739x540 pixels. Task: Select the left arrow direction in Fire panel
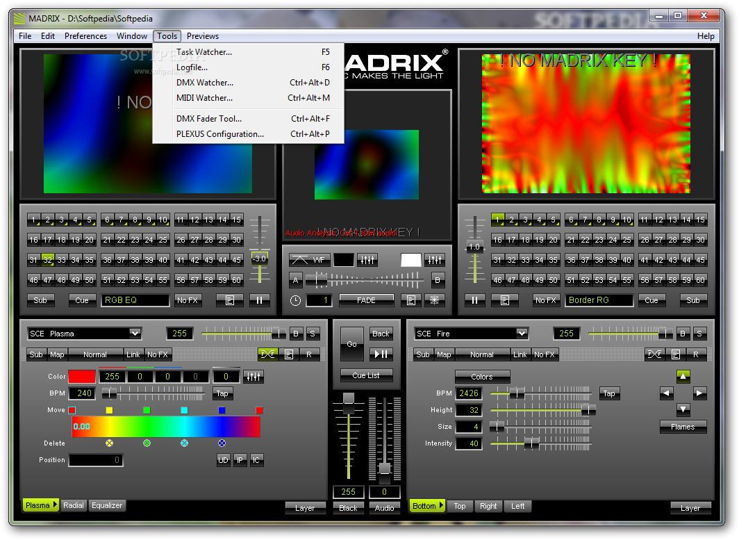pos(666,393)
